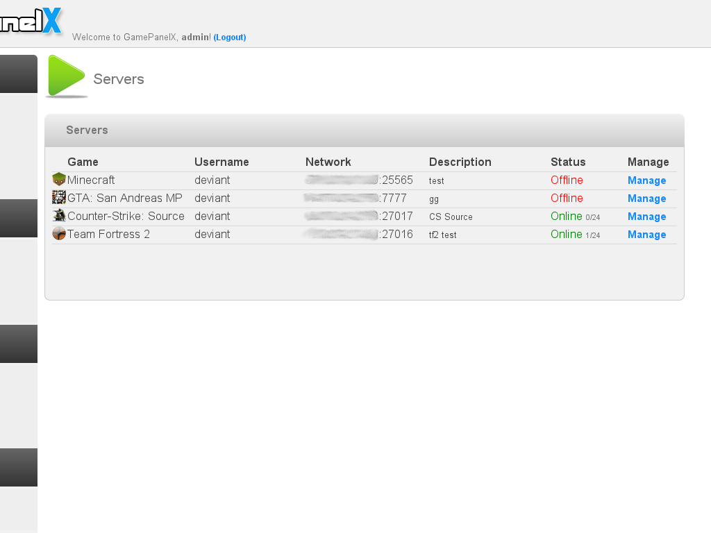Click the GTA: San Andreas MP icon

coord(59,198)
